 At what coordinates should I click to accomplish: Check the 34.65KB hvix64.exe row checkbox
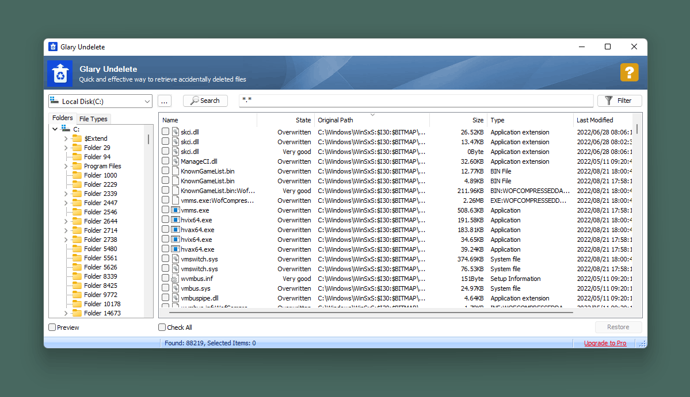166,240
